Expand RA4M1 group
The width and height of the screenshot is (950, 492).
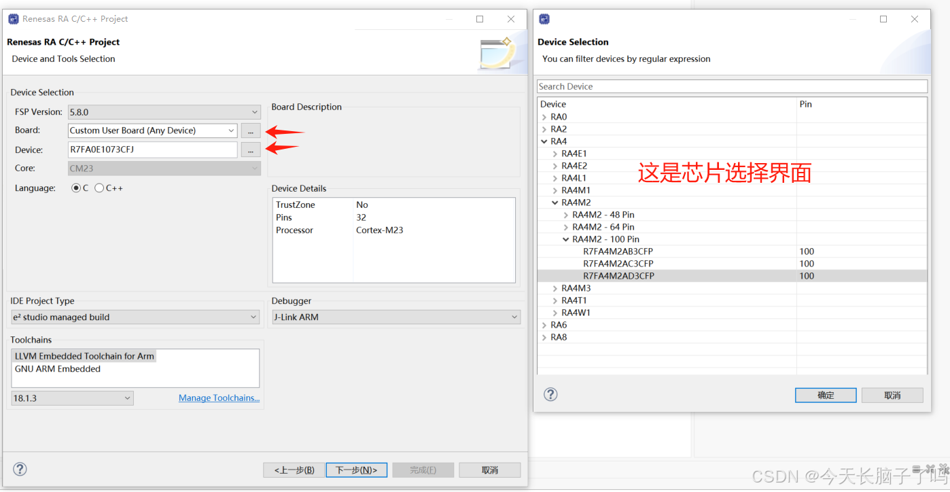[555, 190]
